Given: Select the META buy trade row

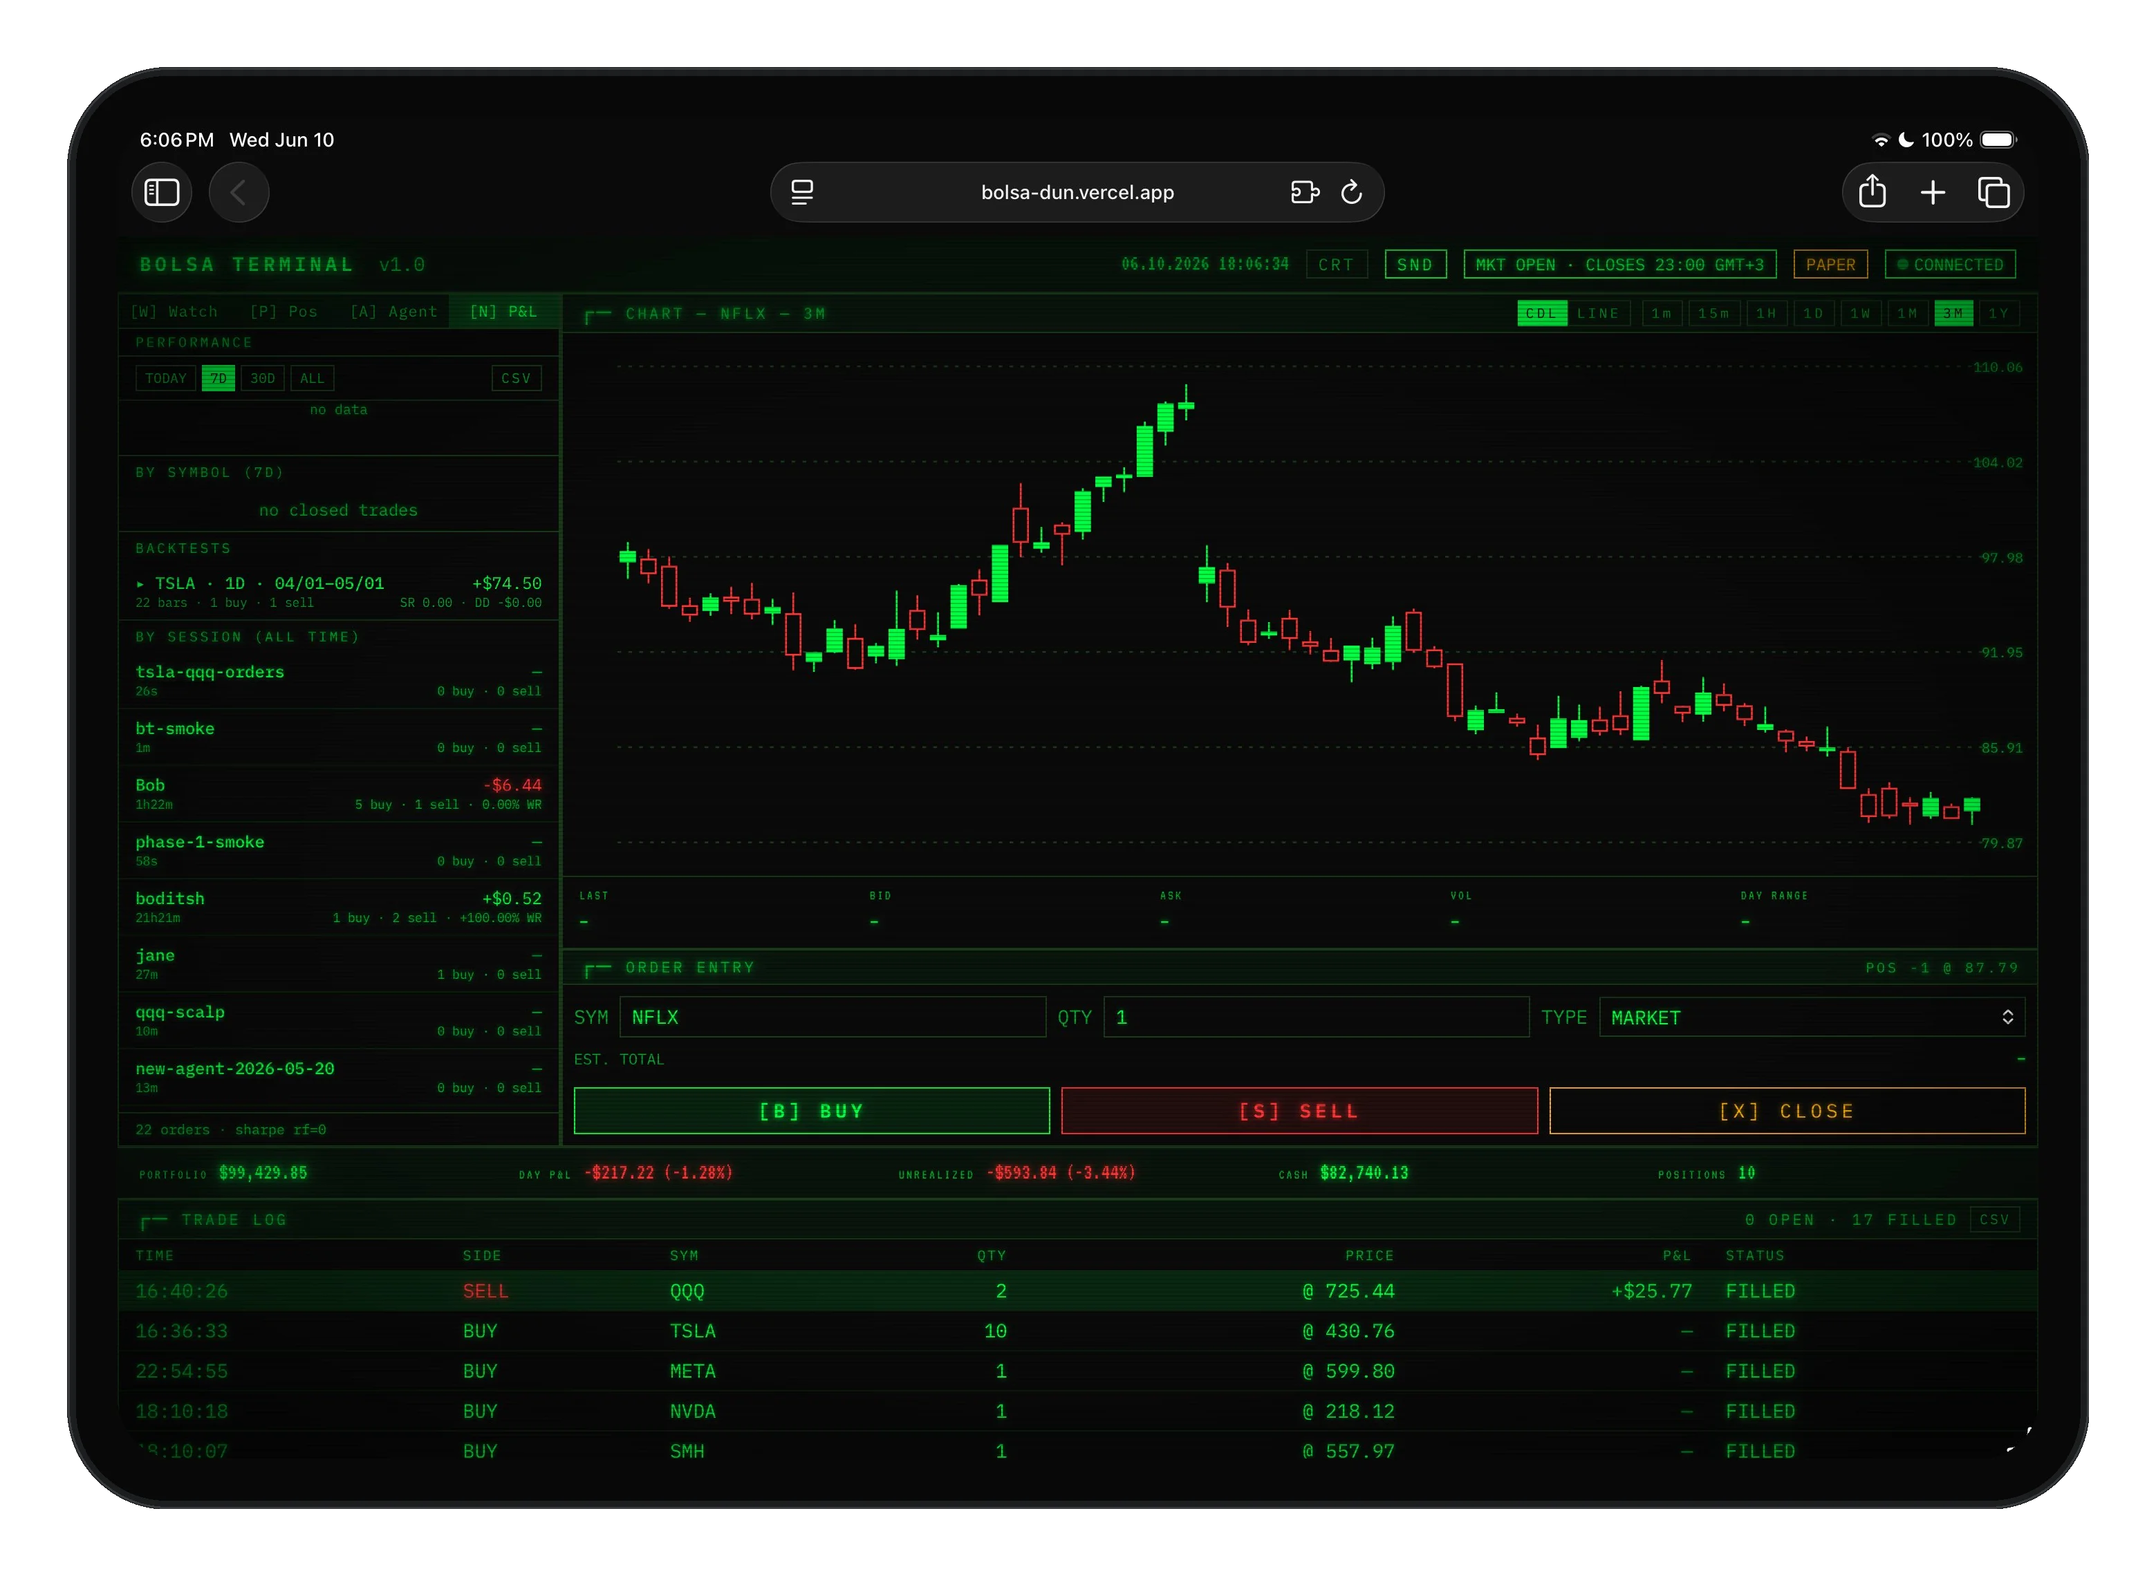Looking at the screenshot, I should point(1077,1372).
